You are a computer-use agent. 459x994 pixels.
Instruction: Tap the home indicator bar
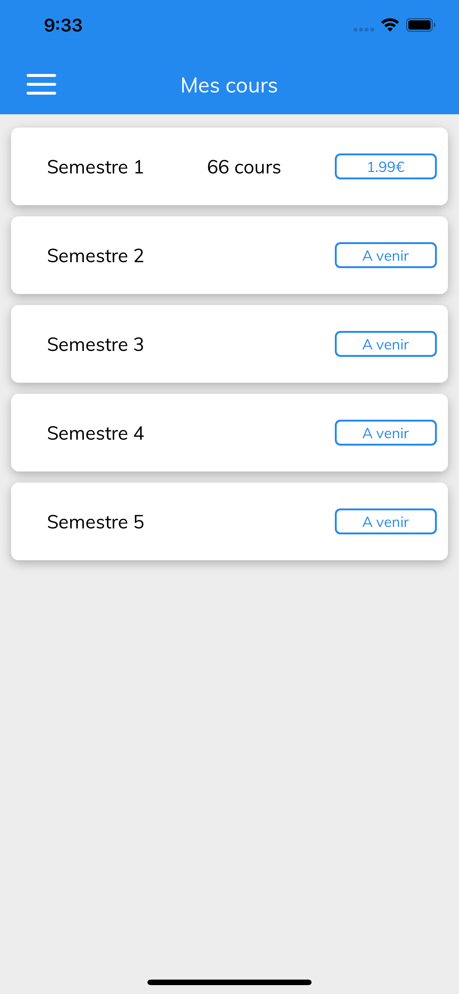pos(229,982)
